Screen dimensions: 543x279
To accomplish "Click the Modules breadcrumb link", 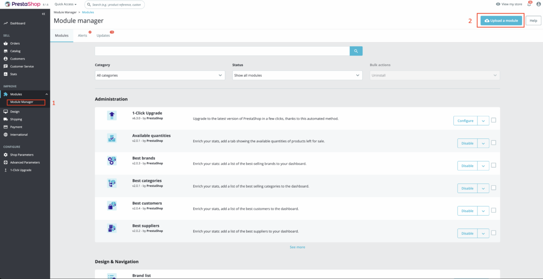I will click(x=88, y=12).
